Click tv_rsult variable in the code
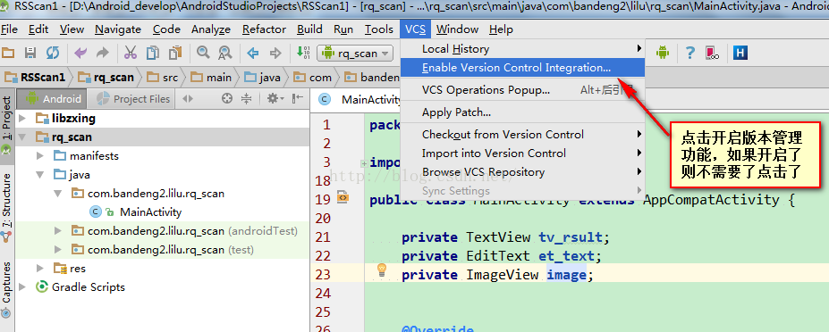This screenshot has height=332, width=829. (571, 237)
